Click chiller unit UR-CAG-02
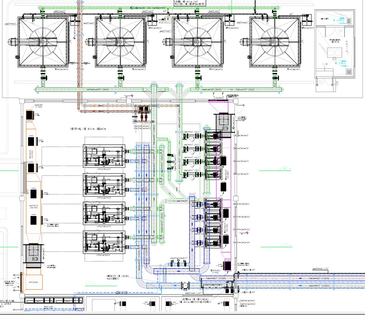The width and height of the screenshot is (365, 315). point(104,184)
